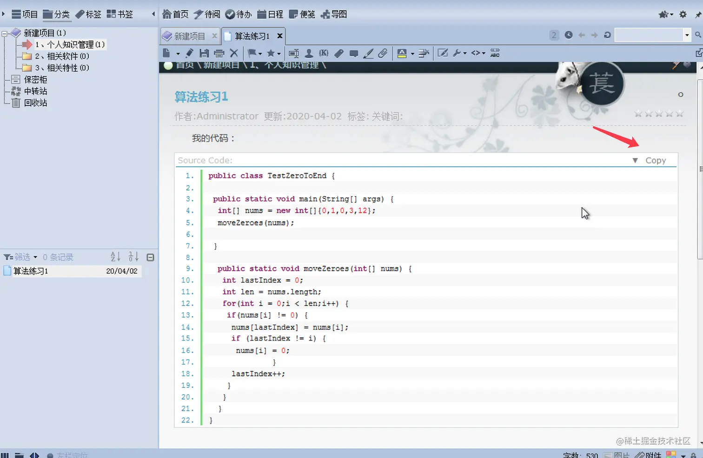
Task: Sort the note list alphabetically A-Z
Action: 115,256
